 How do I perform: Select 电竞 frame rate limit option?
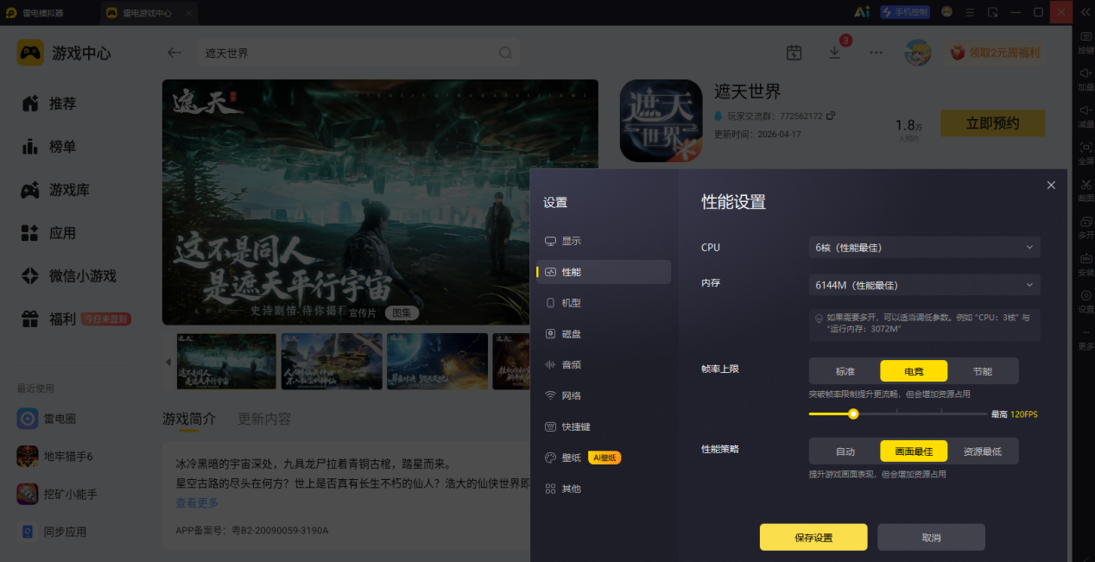pos(914,371)
